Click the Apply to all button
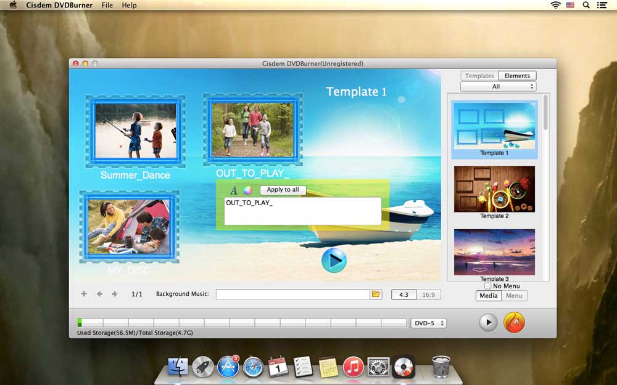617x385 pixels. (283, 190)
